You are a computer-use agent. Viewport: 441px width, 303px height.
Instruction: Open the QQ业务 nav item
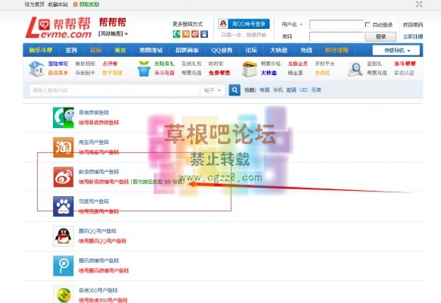click(x=222, y=50)
